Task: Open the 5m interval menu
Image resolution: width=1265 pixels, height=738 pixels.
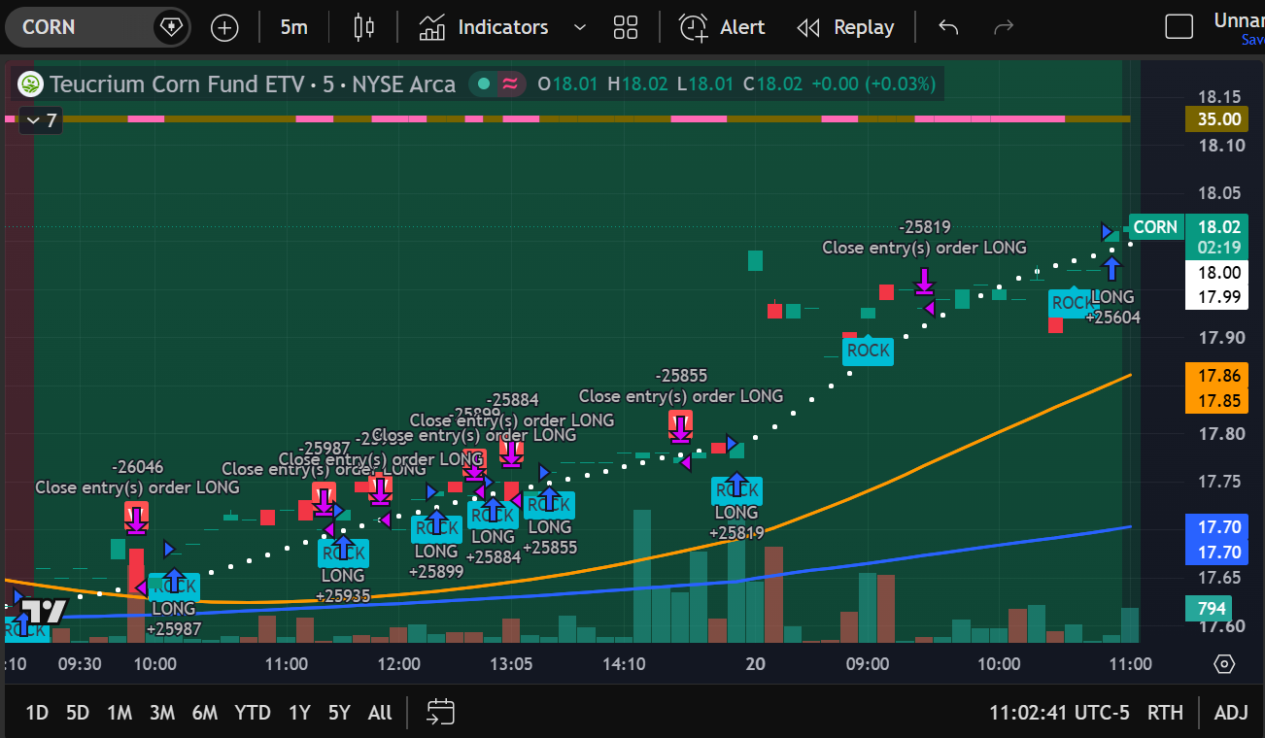Action: pyautogui.click(x=293, y=27)
